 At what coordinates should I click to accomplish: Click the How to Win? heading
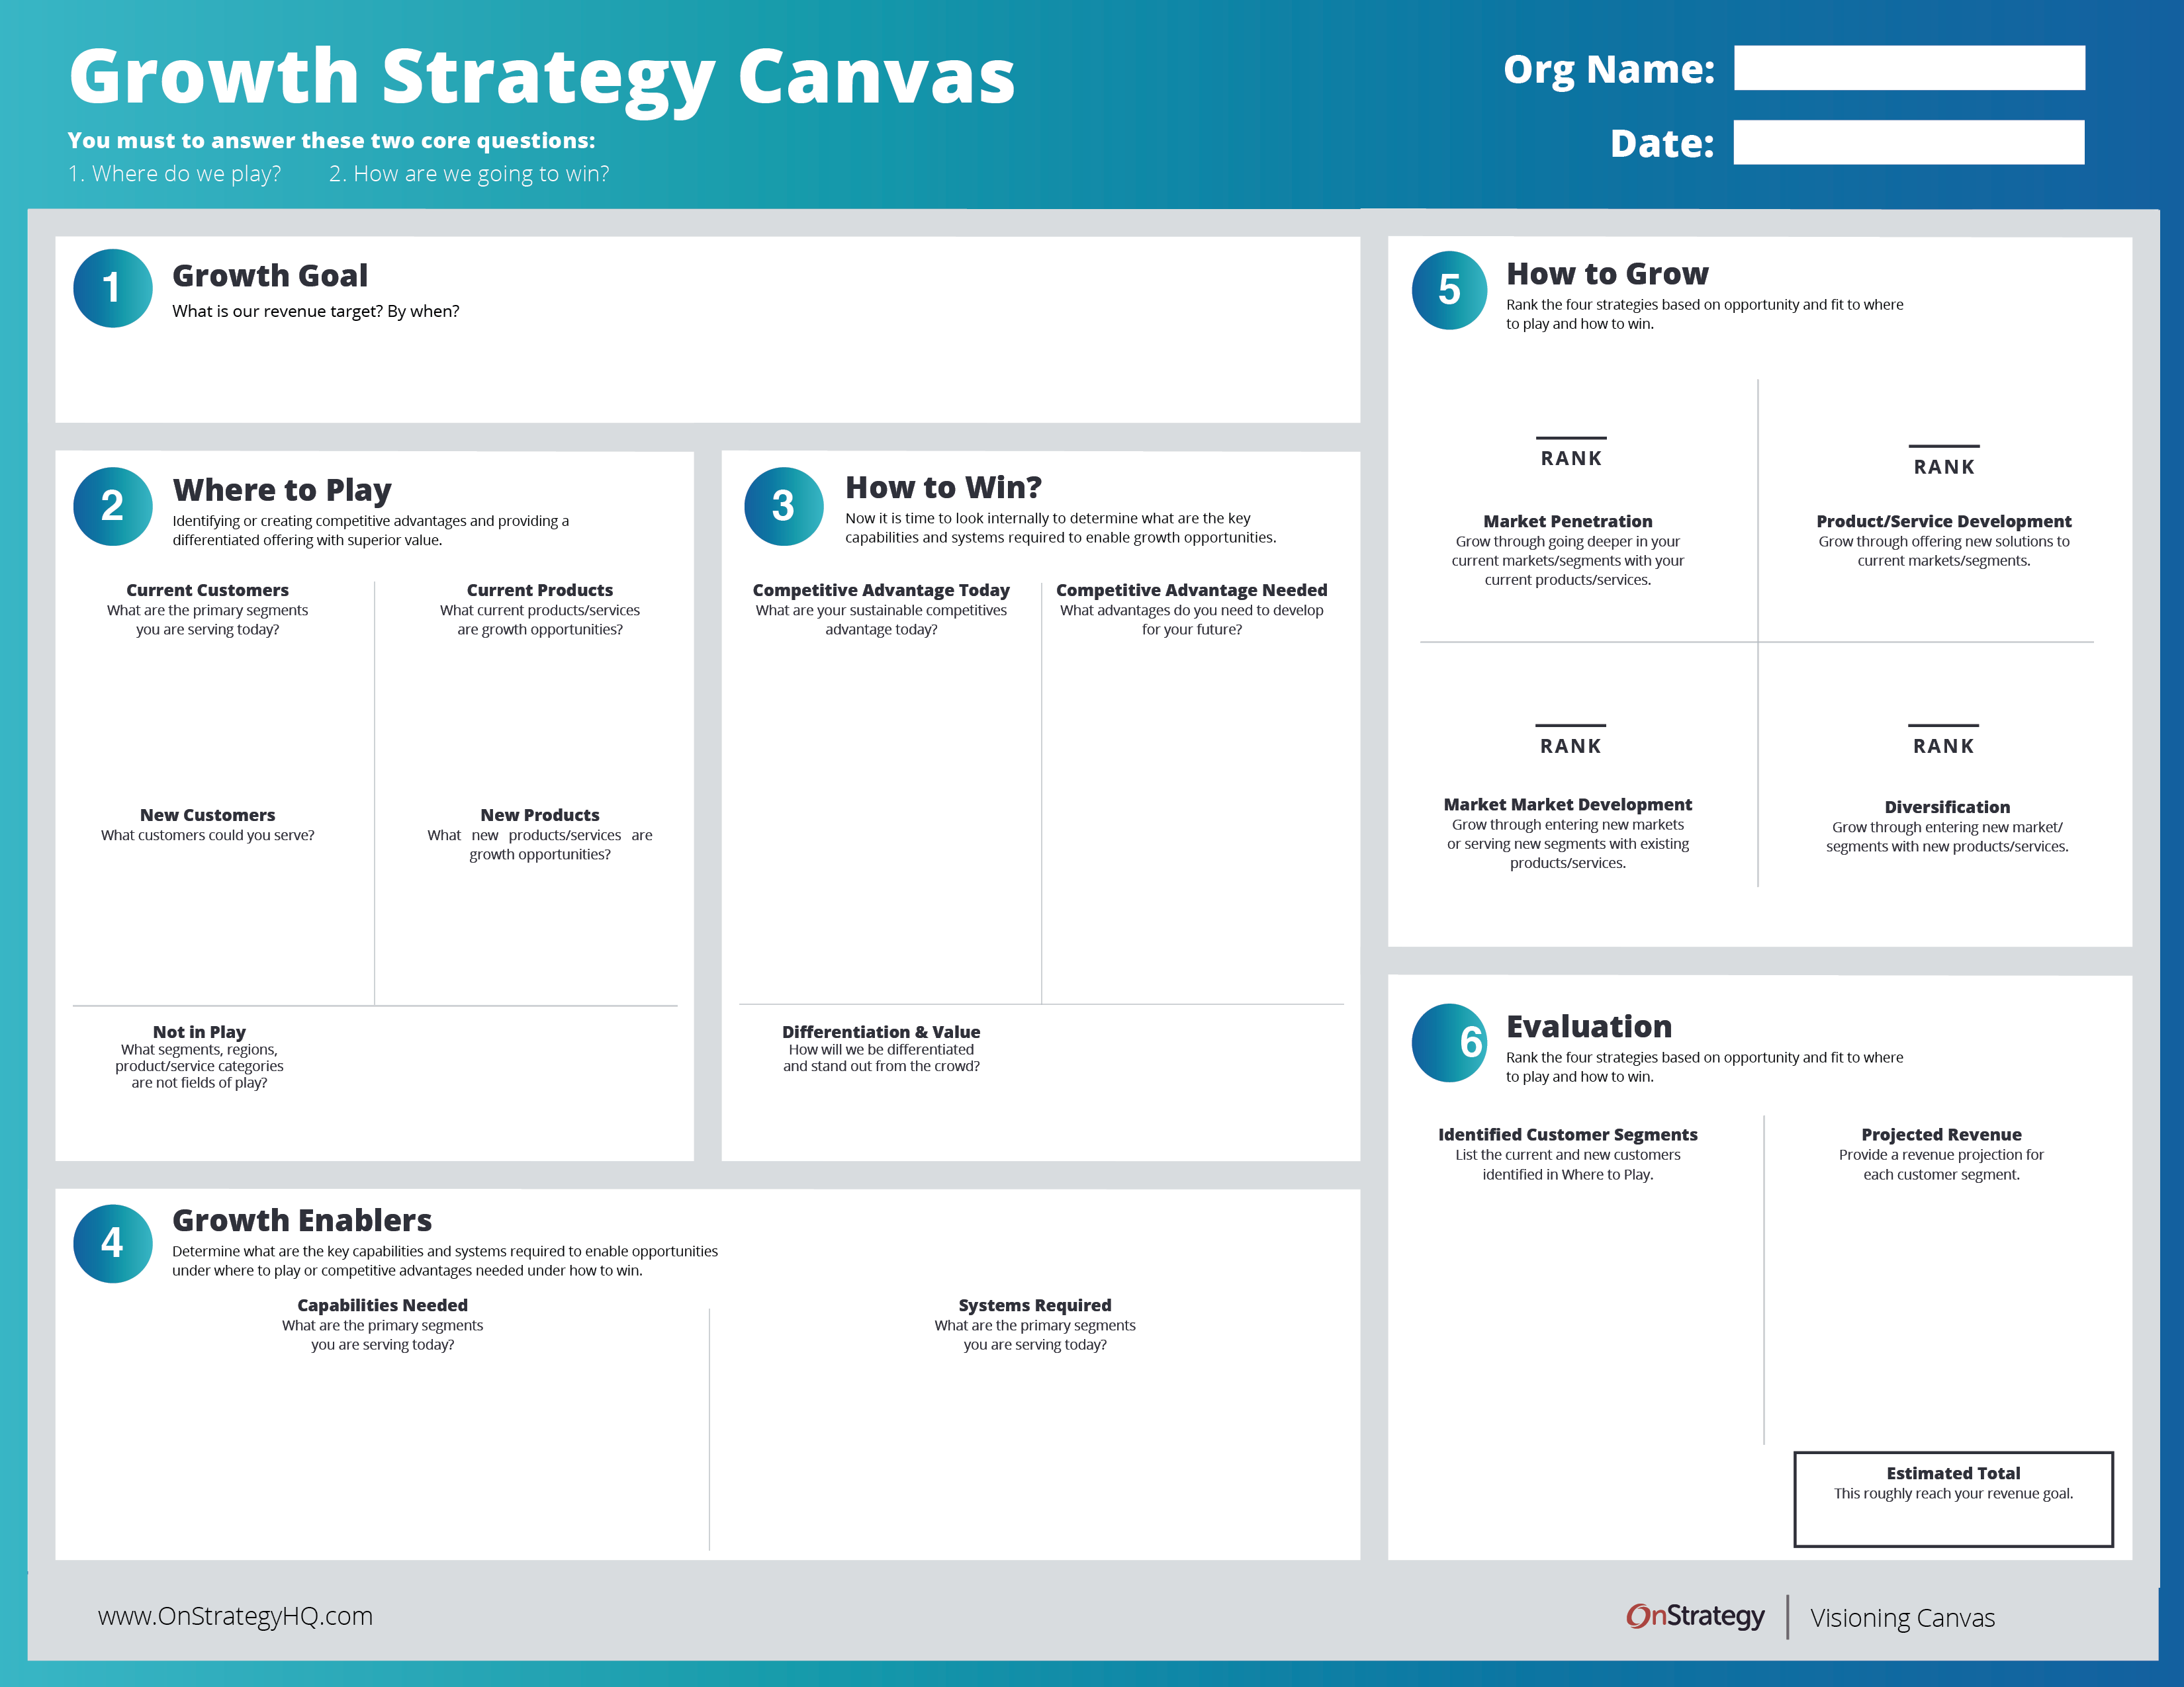coord(943,487)
